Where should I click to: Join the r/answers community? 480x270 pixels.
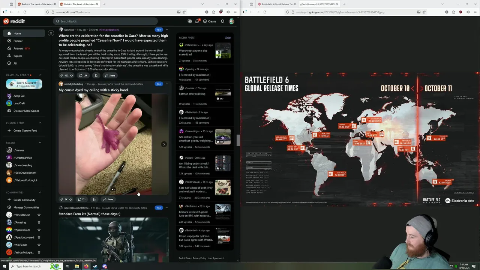tap(159, 30)
